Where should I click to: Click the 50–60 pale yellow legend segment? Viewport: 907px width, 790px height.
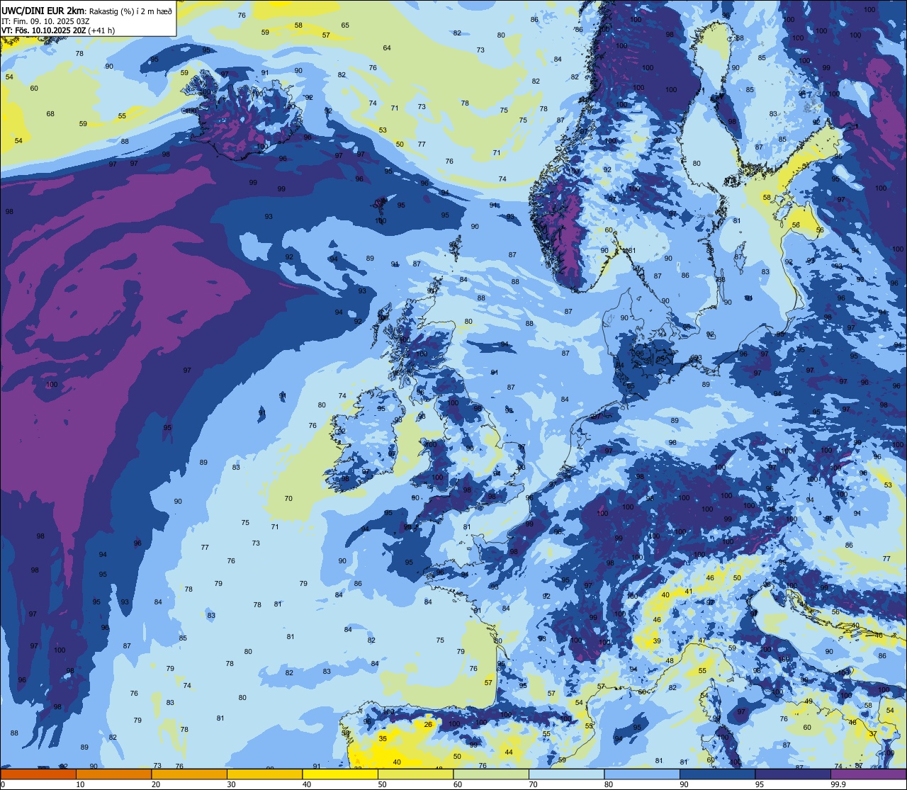tap(415, 774)
